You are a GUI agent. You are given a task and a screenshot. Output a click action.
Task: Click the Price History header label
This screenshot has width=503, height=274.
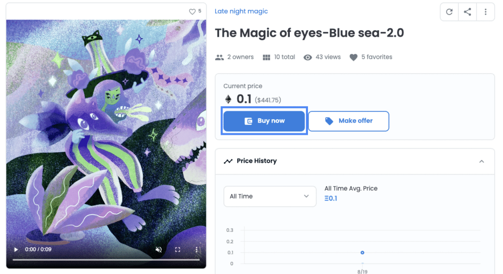pyautogui.click(x=256, y=161)
